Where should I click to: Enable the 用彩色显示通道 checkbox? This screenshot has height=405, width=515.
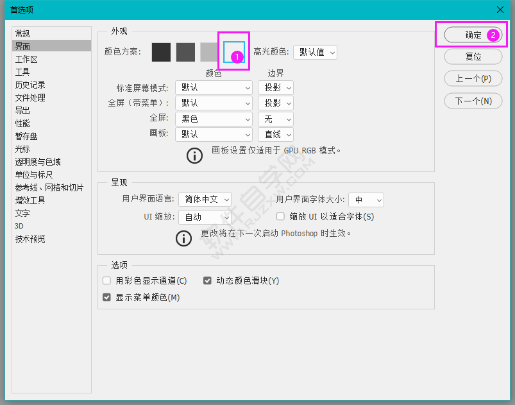pos(106,280)
